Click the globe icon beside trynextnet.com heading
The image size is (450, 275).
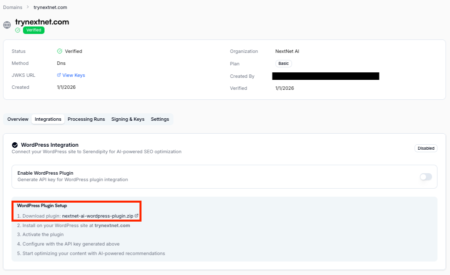pos(7,25)
